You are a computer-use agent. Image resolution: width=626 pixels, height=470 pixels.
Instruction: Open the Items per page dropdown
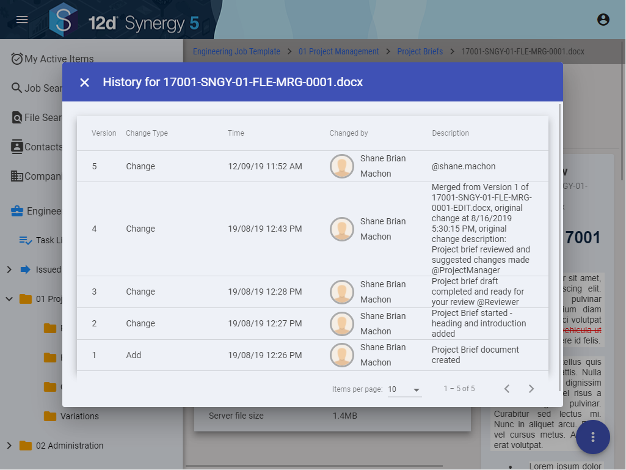[404, 389]
